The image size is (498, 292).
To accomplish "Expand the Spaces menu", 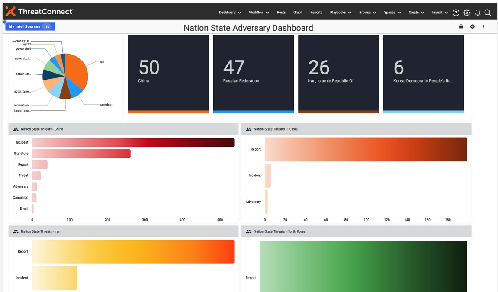I will (392, 13).
